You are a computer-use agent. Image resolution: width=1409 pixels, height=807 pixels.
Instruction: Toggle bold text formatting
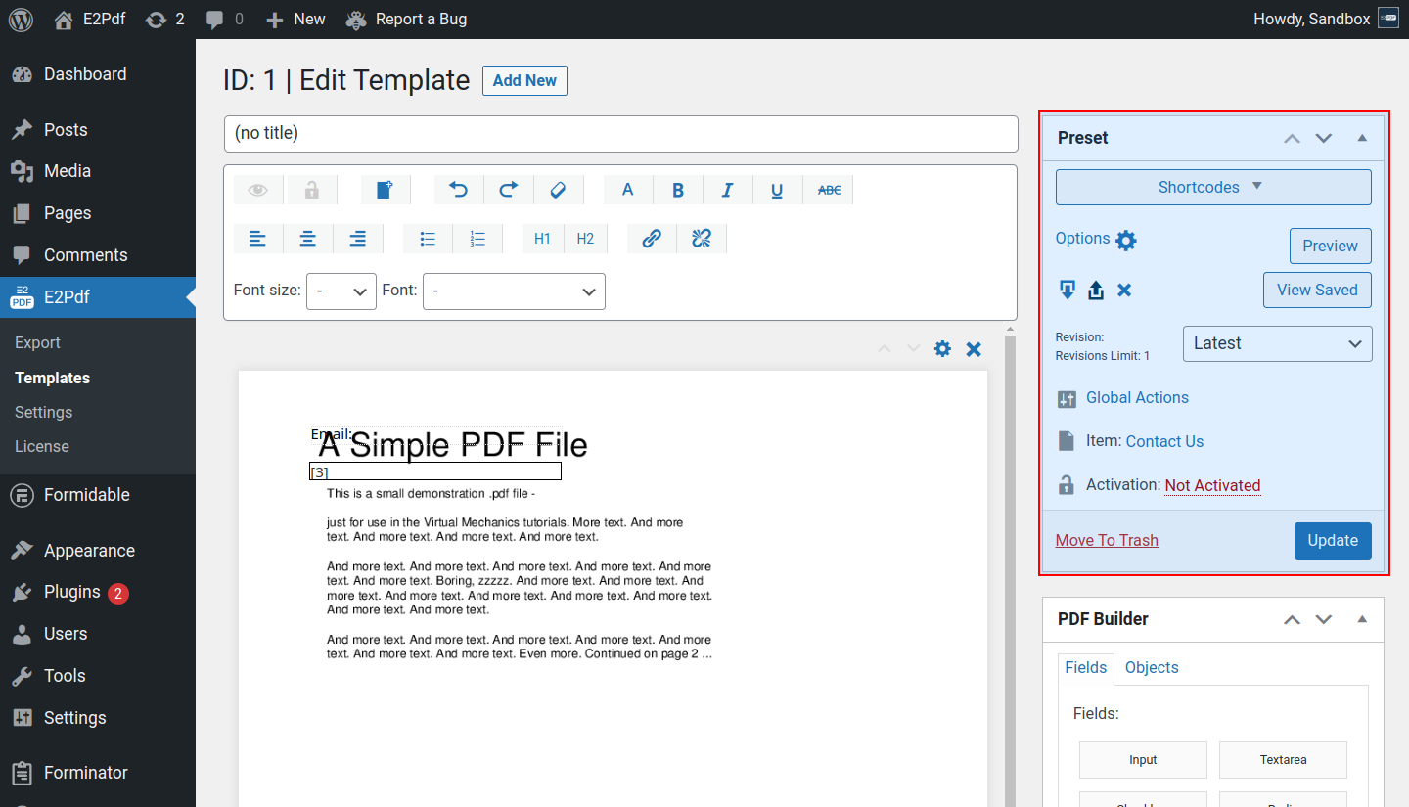[x=677, y=190]
